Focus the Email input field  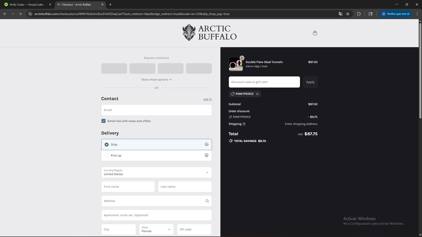(156, 110)
